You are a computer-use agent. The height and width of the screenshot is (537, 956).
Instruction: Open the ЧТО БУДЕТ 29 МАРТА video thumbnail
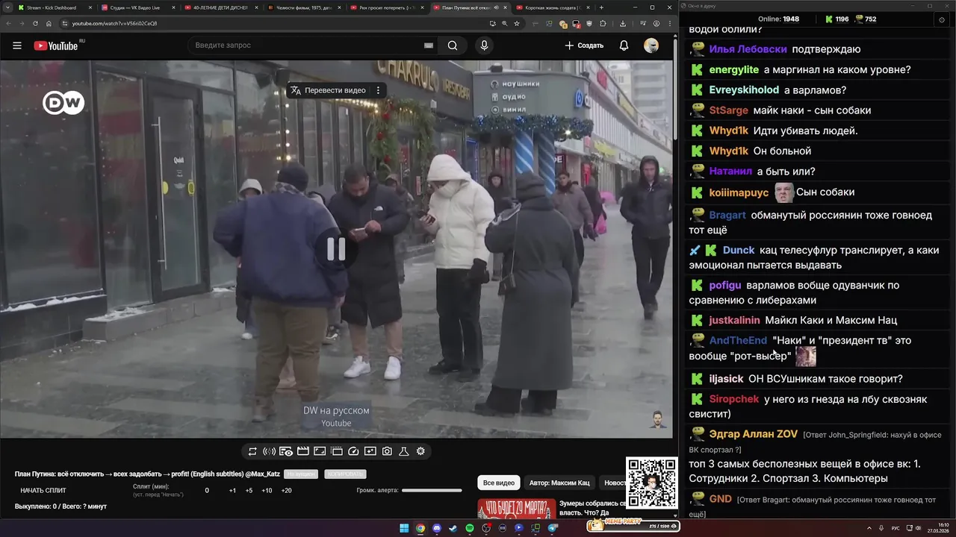pyautogui.click(x=517, y=508)
